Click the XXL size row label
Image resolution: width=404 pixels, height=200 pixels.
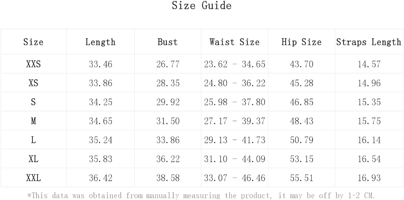33,178
